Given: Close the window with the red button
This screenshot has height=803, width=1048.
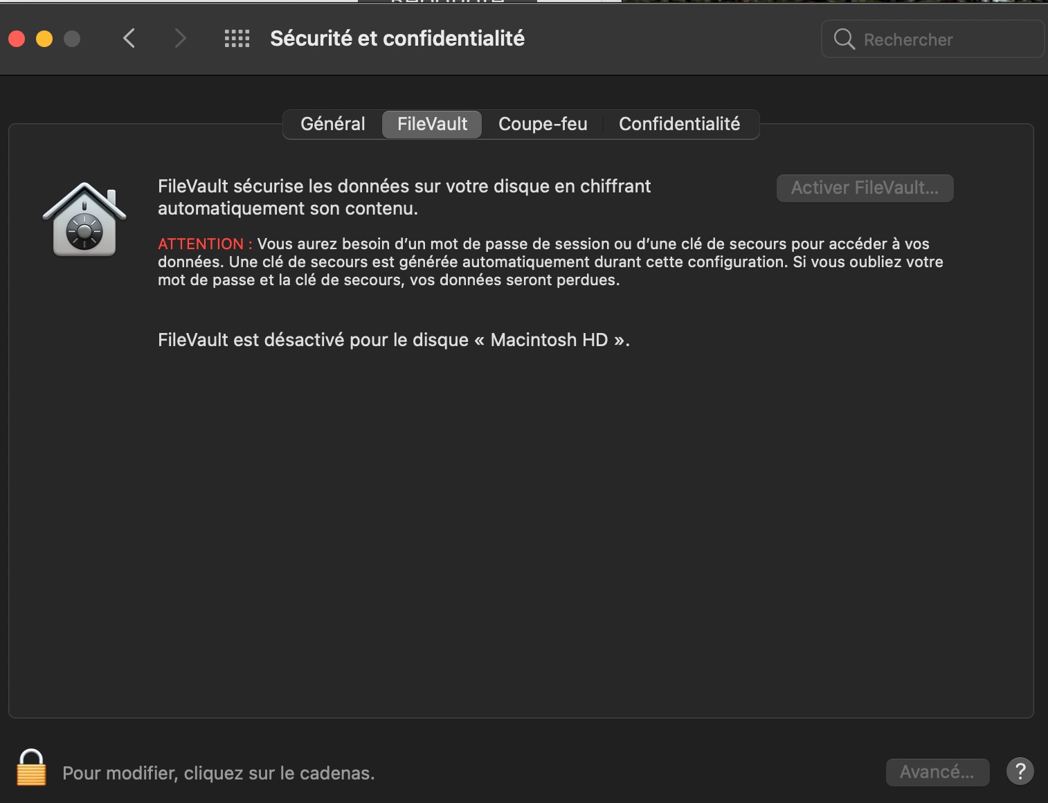Looking at the screenshot, I should tap(17, 39).
